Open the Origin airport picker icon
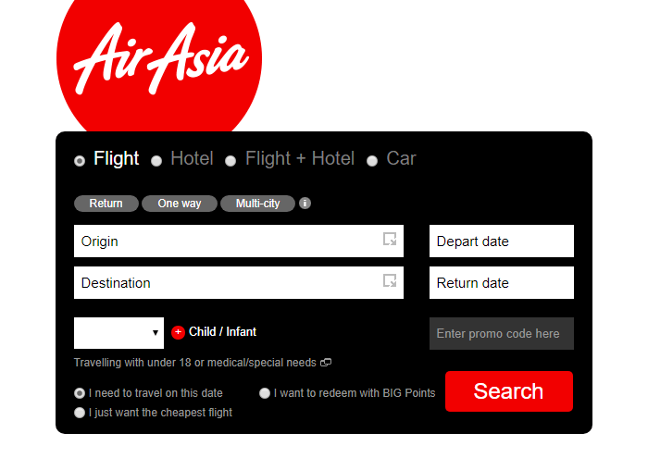 click(x=390, y=240)
